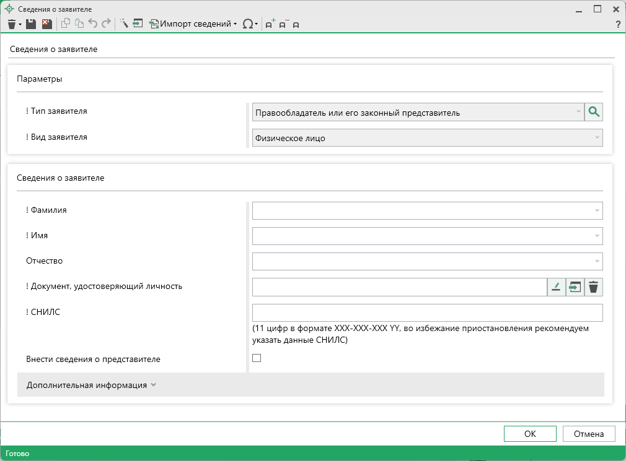
Task: Click into the Фамилия field
Action: tap(421, 210)
